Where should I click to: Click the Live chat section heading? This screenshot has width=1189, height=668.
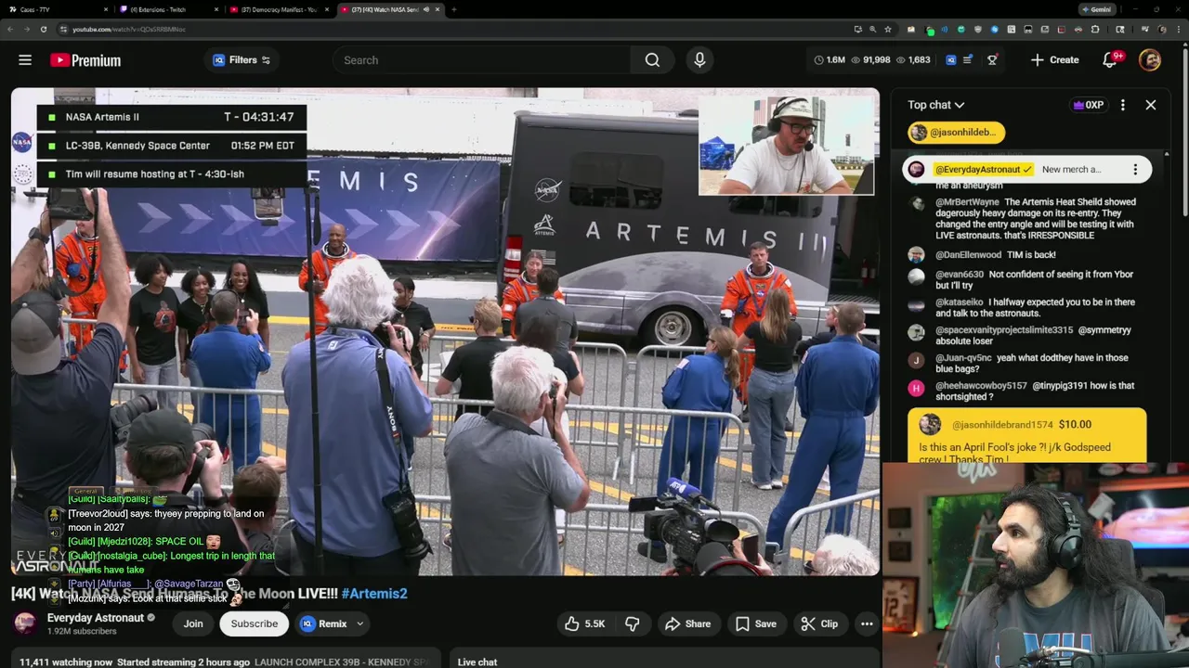[x=477, y=662]
